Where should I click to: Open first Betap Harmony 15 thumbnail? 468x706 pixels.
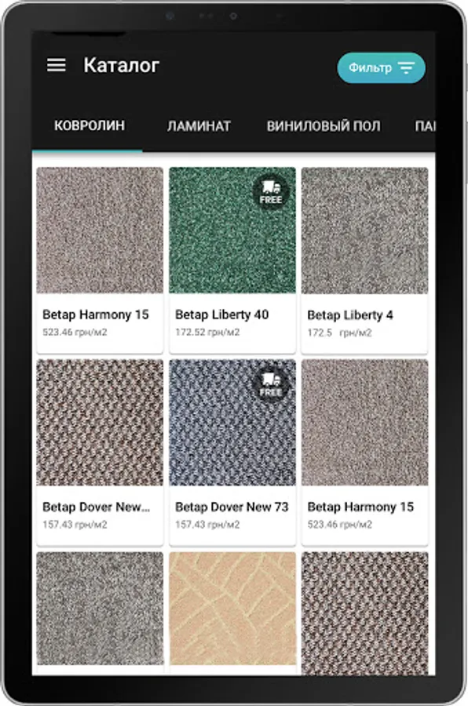click(100, 231)
